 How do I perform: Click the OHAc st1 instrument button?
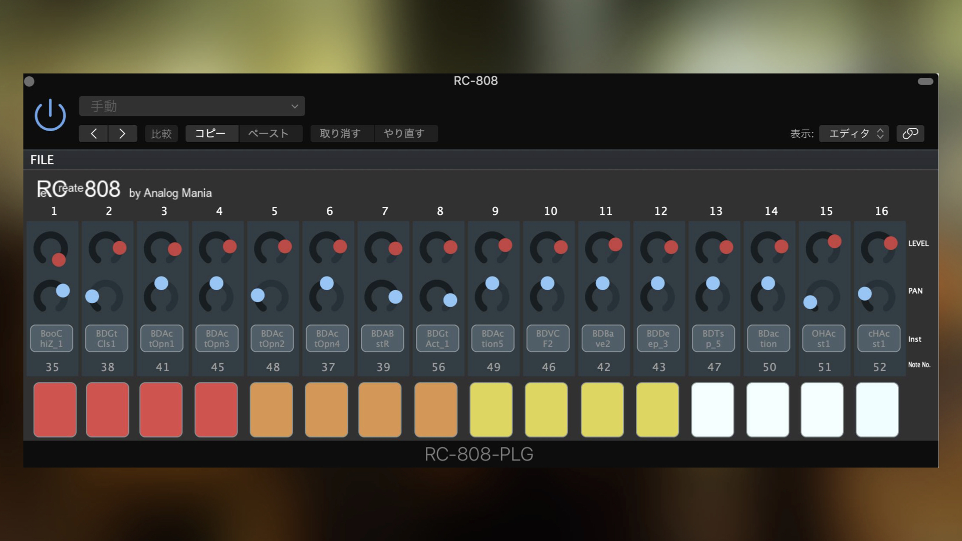tap(823, 339)
